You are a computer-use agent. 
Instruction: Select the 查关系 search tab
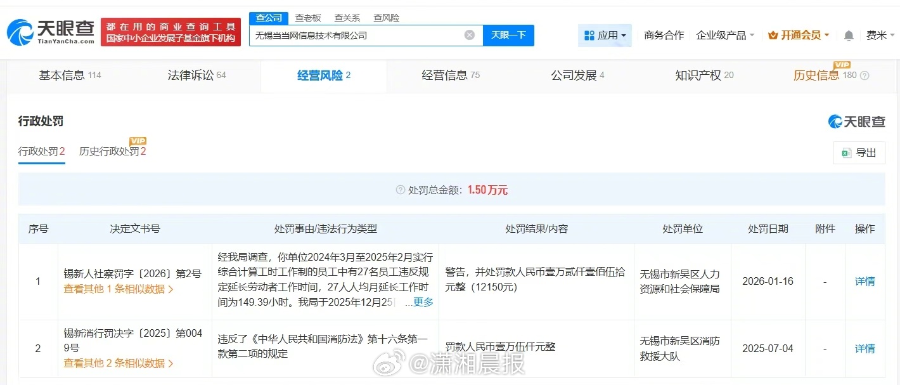tap(347, 18)
